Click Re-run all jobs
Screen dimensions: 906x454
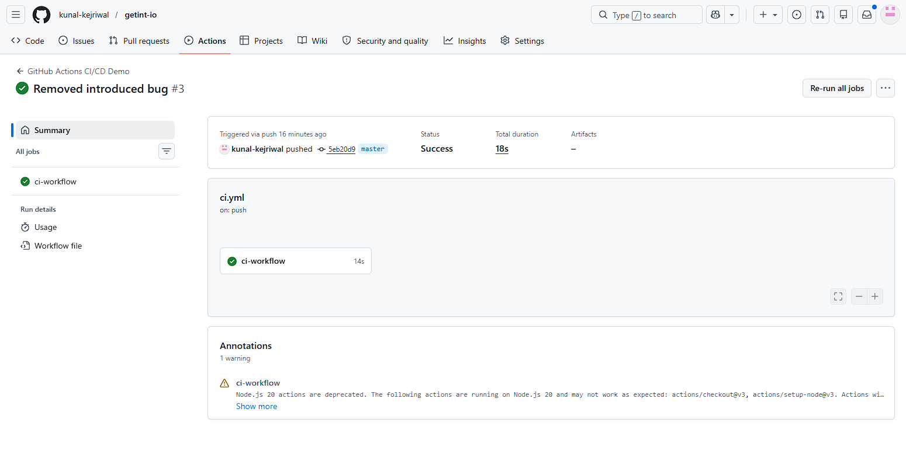836,88
